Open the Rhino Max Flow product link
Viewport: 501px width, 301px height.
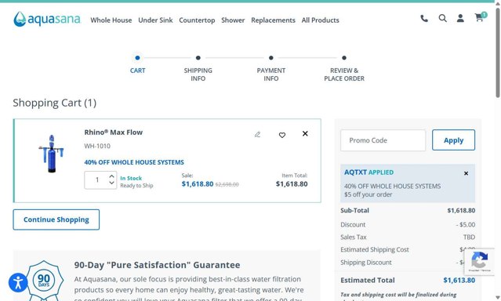pos(114,132)
